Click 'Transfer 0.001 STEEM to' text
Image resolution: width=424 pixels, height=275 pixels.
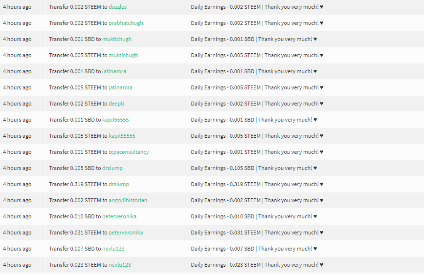[x=78, y=152]
